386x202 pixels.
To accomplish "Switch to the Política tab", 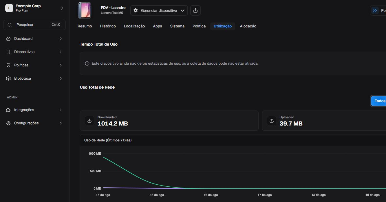I will tap(199, 26).
